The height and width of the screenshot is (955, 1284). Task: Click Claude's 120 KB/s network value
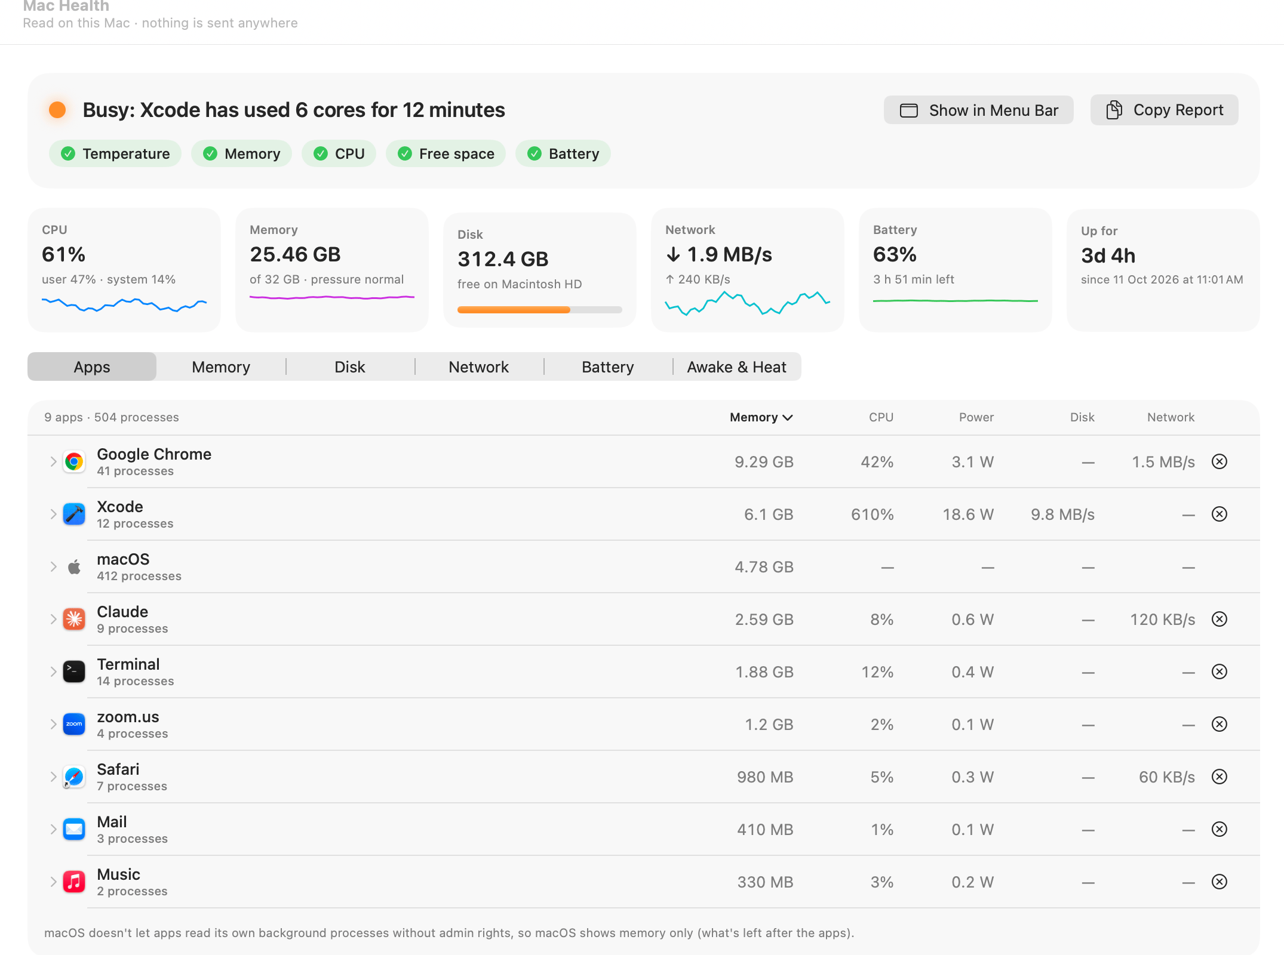pyautogui.click(x=1162, y=620)
